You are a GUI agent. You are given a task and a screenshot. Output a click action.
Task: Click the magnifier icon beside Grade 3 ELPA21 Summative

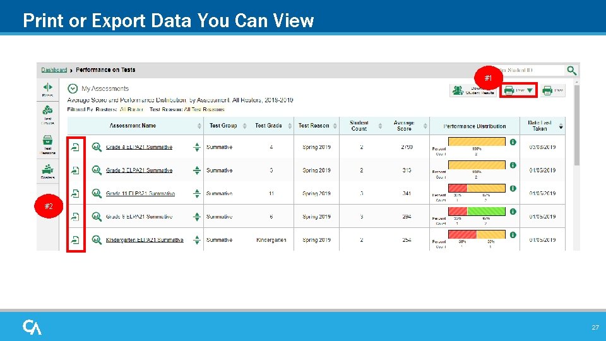[x=97, y=170]
